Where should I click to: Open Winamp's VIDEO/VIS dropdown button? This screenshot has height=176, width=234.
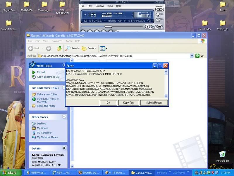coord(159,9)
